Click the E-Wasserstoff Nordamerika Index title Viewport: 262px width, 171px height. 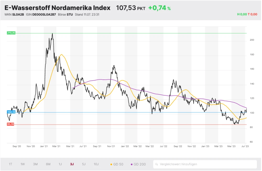[x=57, y=8]
